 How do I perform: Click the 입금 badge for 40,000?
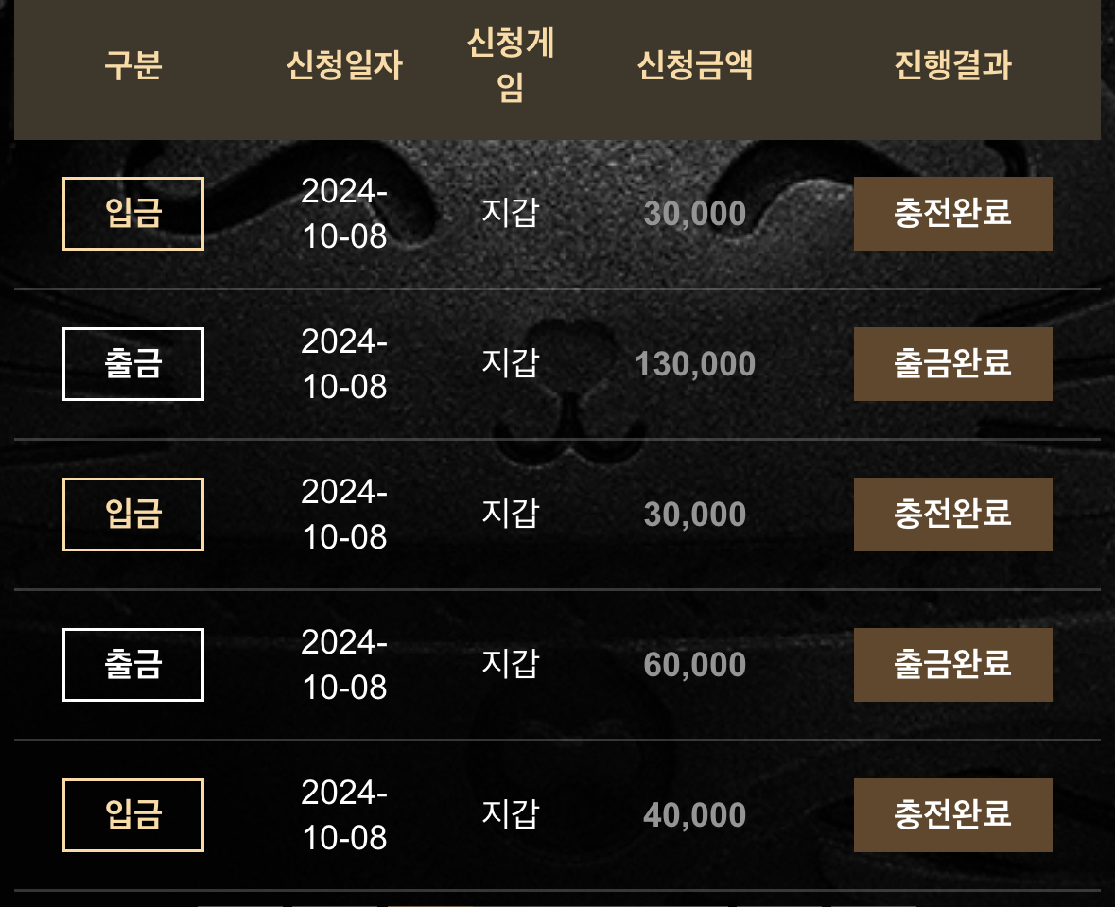click(133, 815)
